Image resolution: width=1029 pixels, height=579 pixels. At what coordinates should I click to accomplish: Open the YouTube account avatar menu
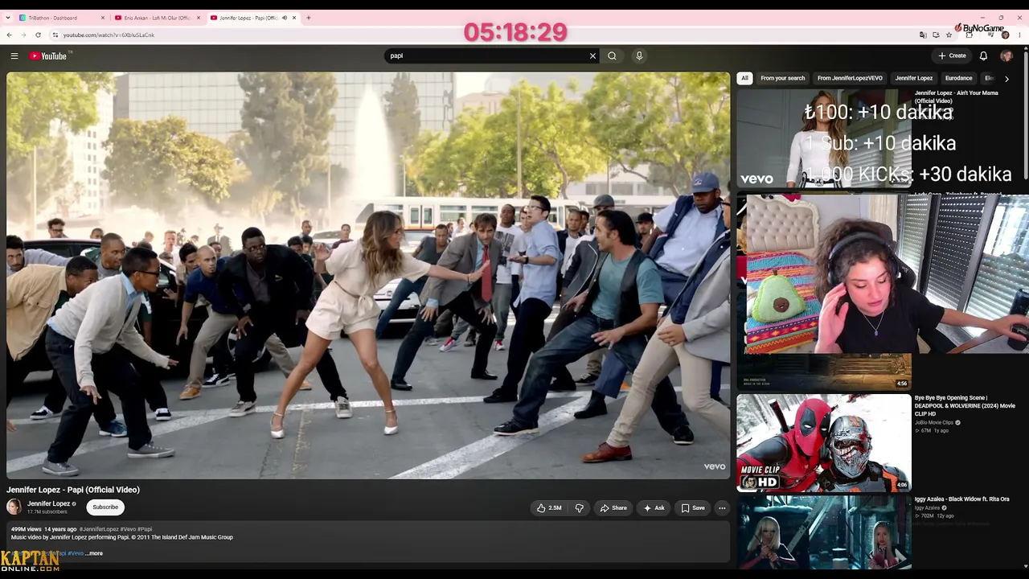[x=1006, y=55]
